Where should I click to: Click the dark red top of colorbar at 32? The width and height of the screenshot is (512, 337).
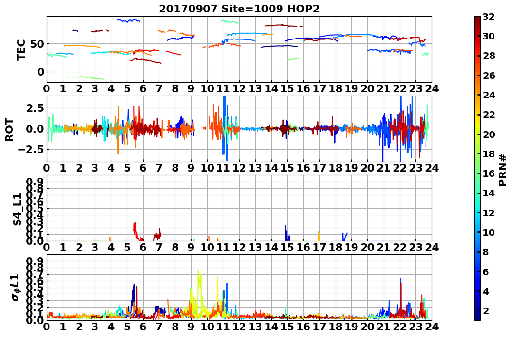tap(477, 18)
